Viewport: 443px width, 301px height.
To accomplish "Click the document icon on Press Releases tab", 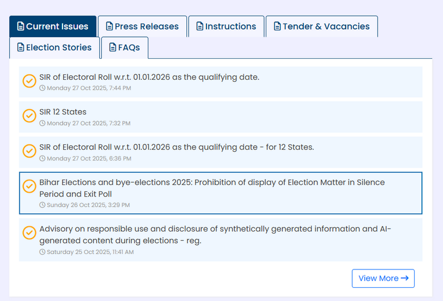I will [x=110, y=27].
